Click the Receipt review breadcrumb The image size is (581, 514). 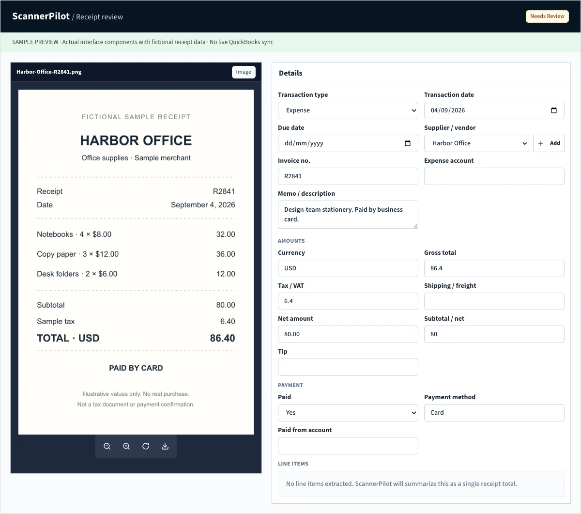(x=100, y=17)
